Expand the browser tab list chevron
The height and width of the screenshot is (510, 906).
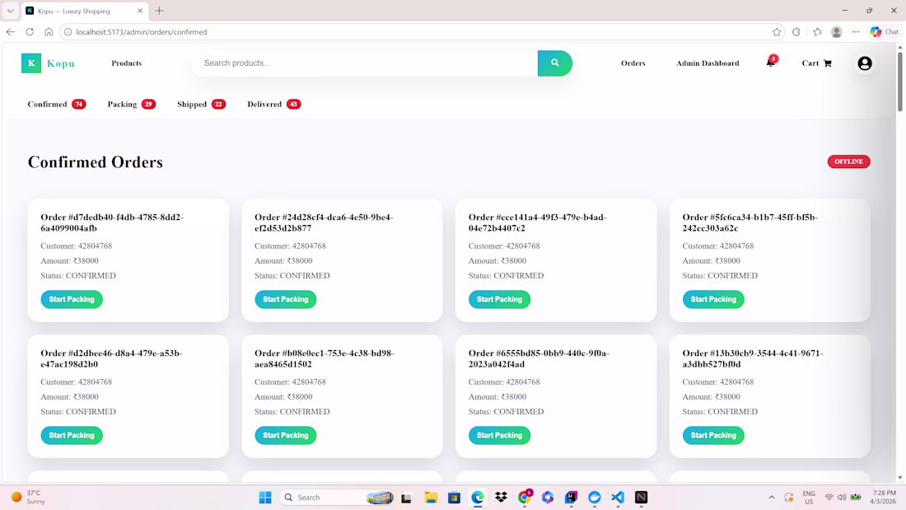(11, 11)
